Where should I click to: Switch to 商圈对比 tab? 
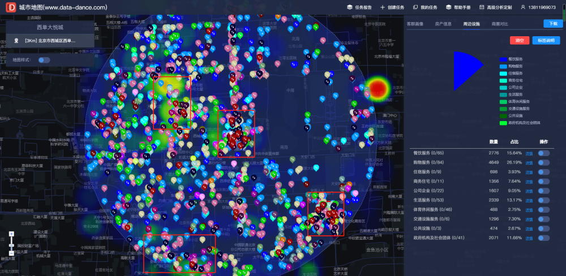[500, 24]
